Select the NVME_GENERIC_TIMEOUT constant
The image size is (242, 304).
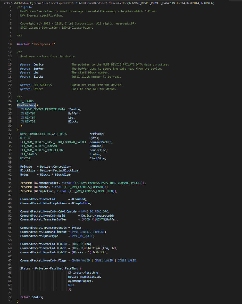[x=88, y=232]
